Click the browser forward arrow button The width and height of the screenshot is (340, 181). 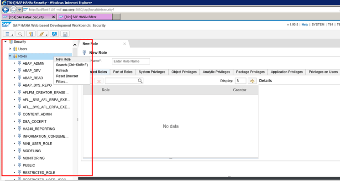point(13,9)
